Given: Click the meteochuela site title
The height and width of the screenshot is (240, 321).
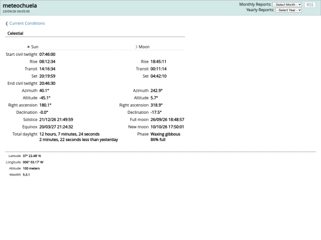Looking at the screenshot, I should 20,5.
